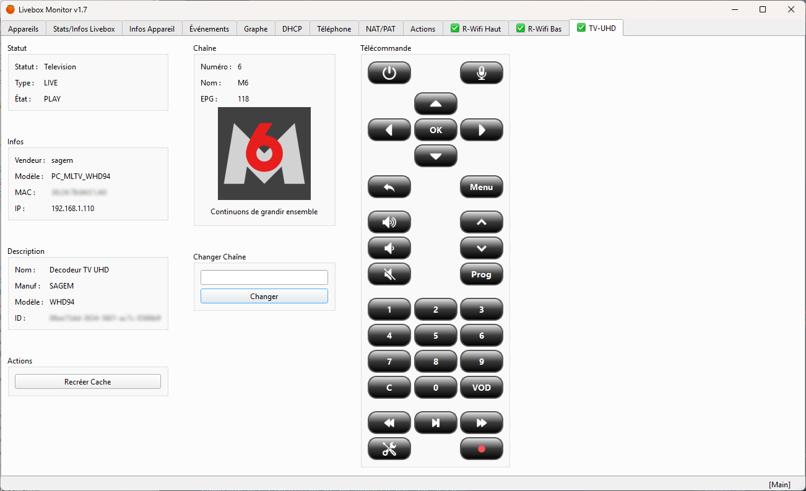Open the DHCP tab
Image resolution: width=806 pixels, height=491 pixels.
coord(292,28)
